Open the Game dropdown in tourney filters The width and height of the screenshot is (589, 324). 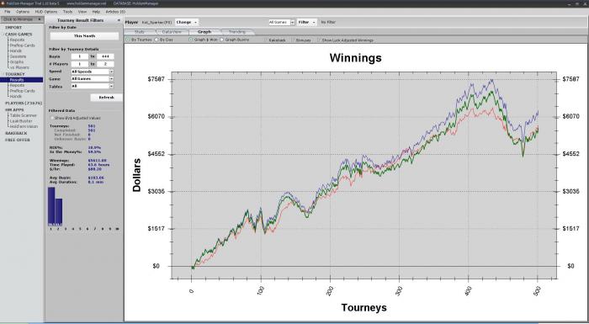click(93, 79)
